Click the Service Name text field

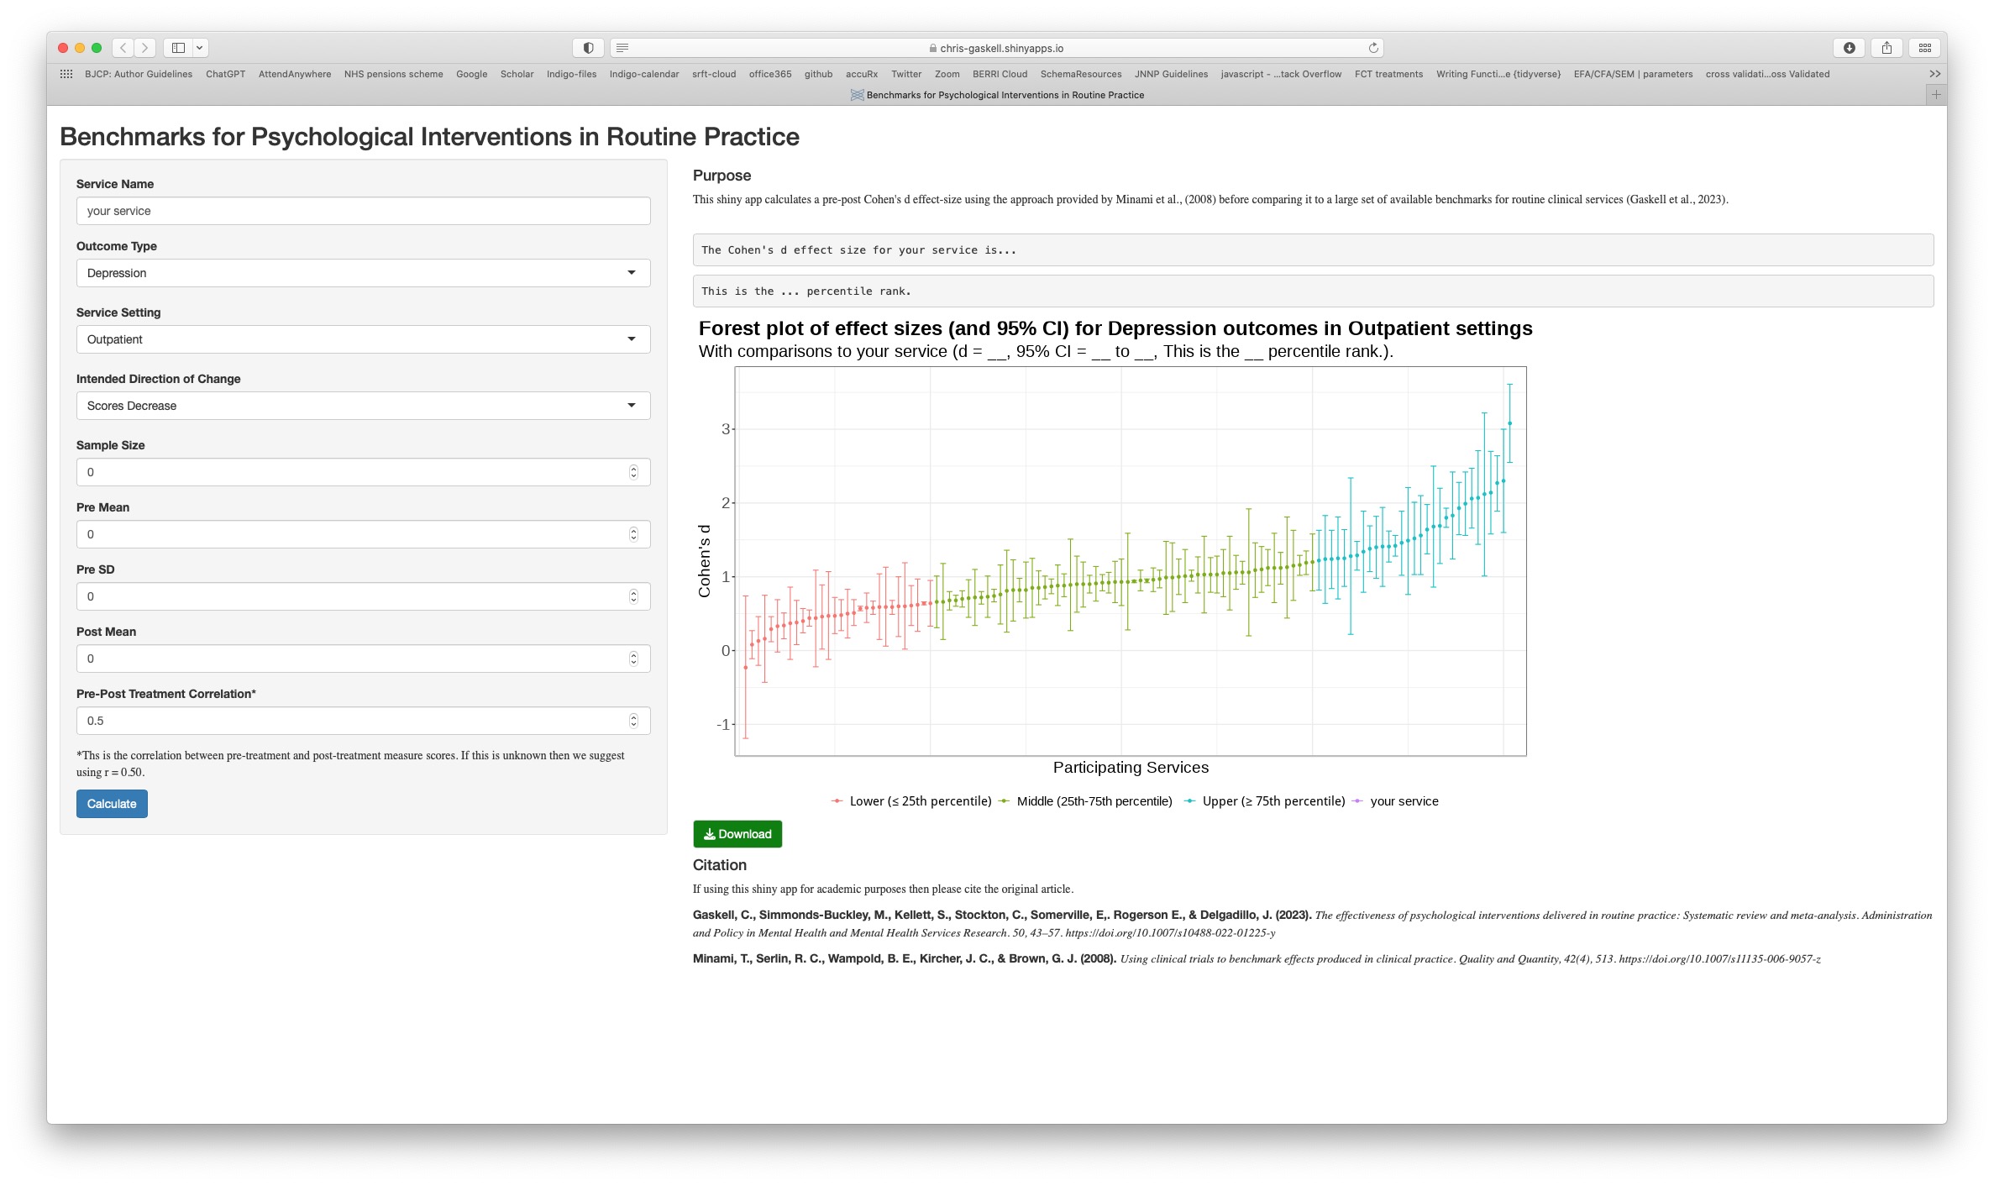pyautogui.click(x=363, y=211)
